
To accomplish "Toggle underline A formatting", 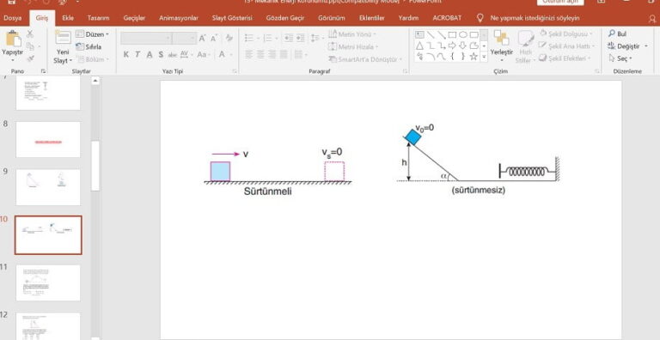I will click(149, 55).
